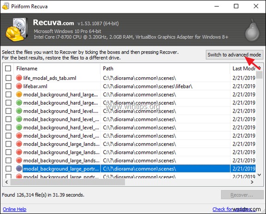Click the orange status icon for modal_background_hard_large

click(19, 94)
